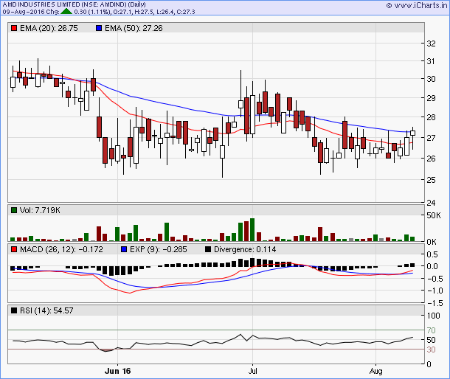The width and height of the screenshot is (450, 379).
Task: Click the 32 price axis label
Action: [431, 44]
